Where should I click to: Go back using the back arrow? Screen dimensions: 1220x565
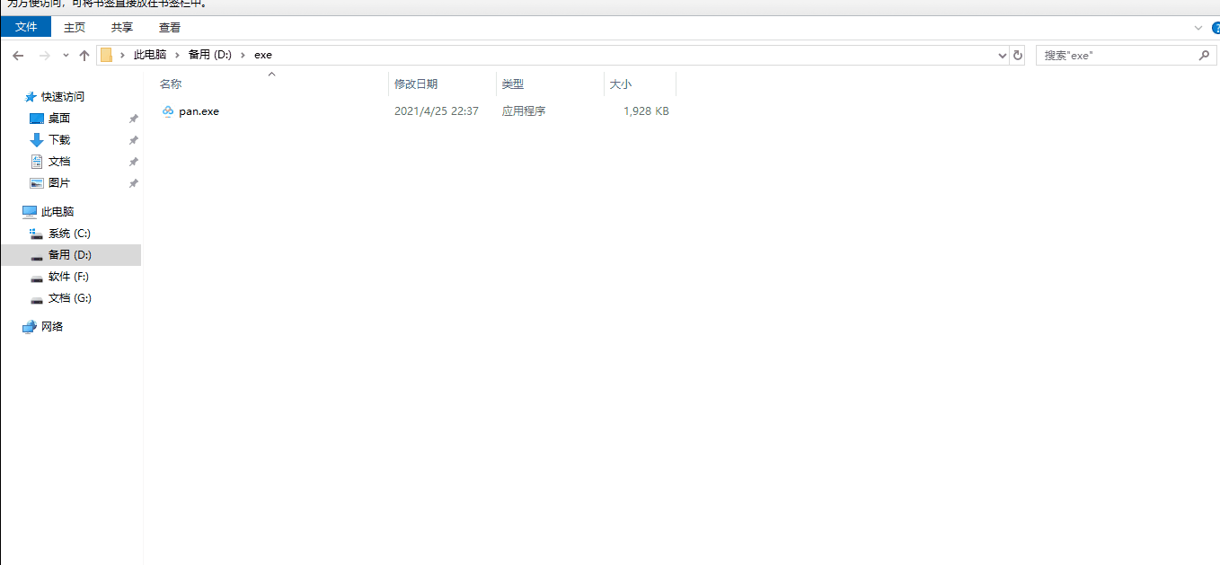click(18, 56)
